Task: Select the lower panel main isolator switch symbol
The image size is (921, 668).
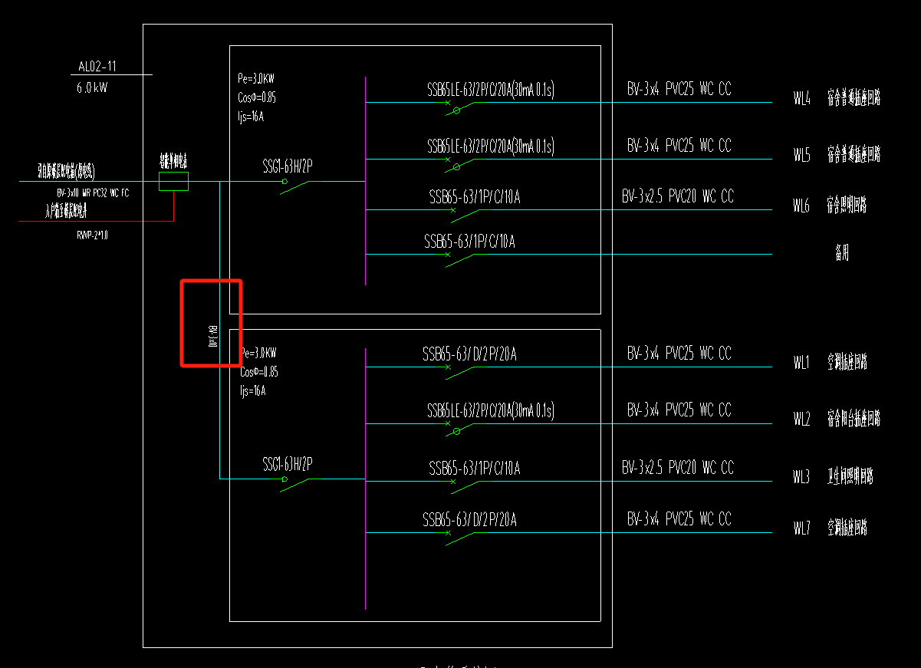Action: (296, 485)
